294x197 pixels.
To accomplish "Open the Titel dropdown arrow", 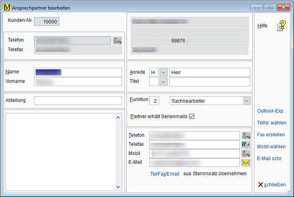I will pyautogui.click(x=163, y=82).
